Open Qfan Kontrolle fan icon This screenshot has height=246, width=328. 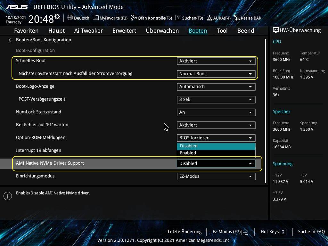pos(134,18)
